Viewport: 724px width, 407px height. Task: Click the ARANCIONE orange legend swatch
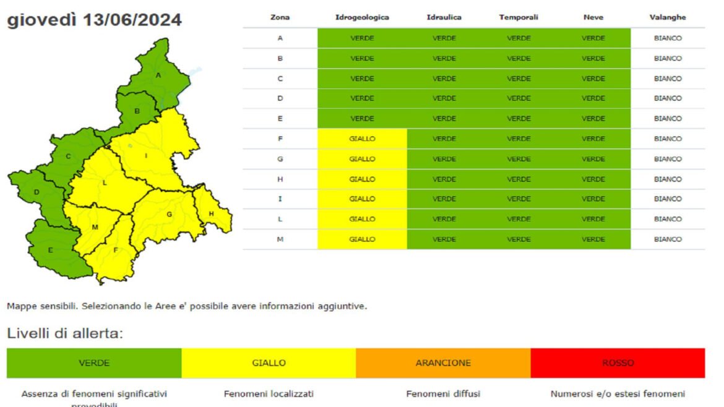[x=443, y=363]
